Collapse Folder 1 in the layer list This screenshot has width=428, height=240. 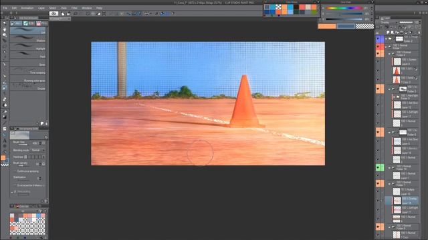387,47
